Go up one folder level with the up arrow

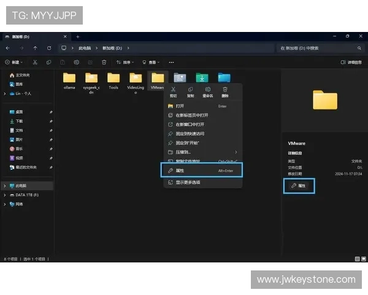coord(35,48)
